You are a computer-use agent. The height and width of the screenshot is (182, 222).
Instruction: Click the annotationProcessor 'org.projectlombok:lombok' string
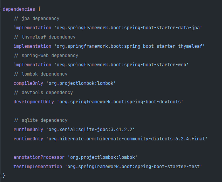pos(103,157)
